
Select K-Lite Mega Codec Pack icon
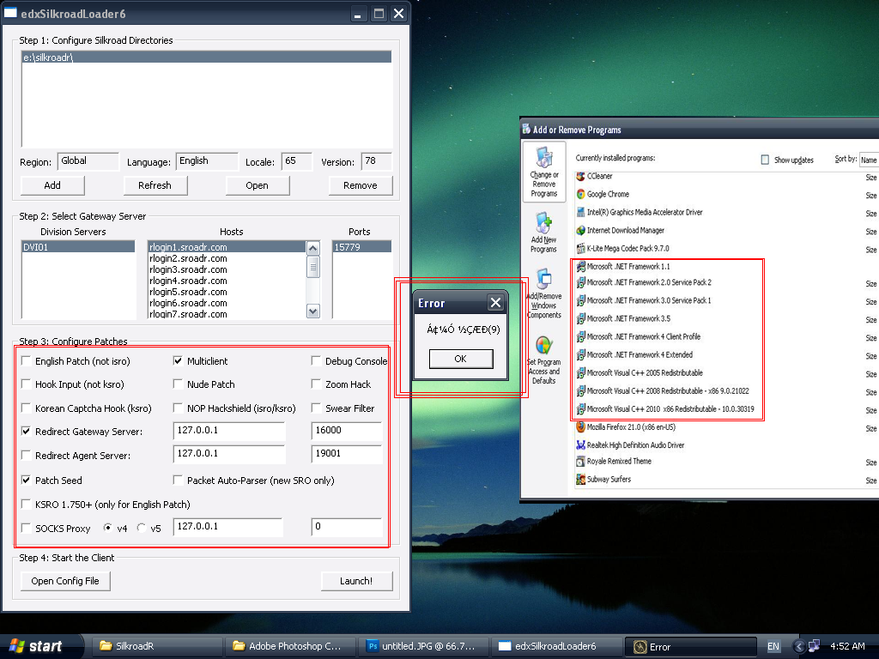pos(581,248)
